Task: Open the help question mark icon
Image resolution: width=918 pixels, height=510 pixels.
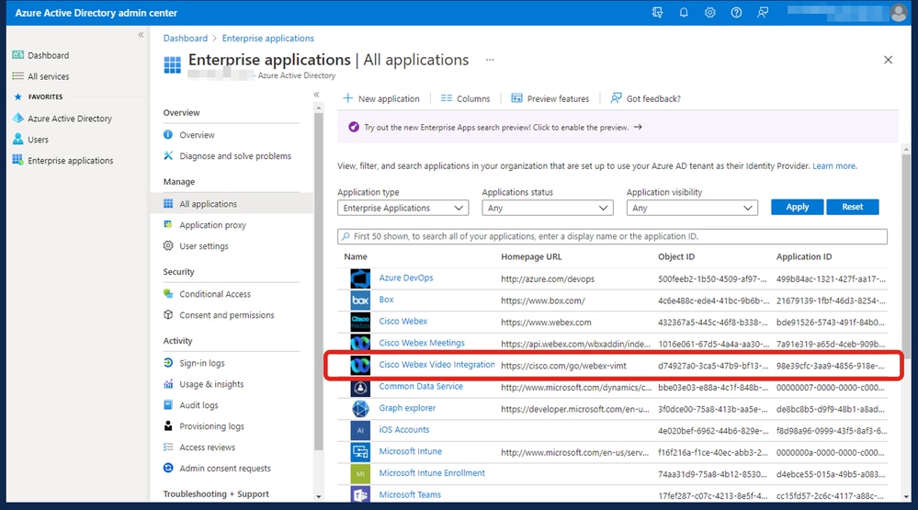Action: click(736, 12)
